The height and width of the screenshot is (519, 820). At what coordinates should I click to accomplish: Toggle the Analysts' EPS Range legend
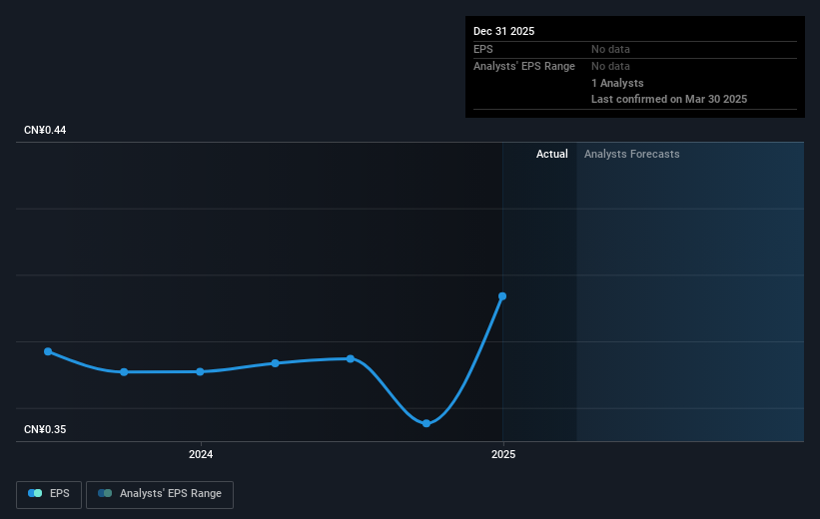tap(160, 494)
